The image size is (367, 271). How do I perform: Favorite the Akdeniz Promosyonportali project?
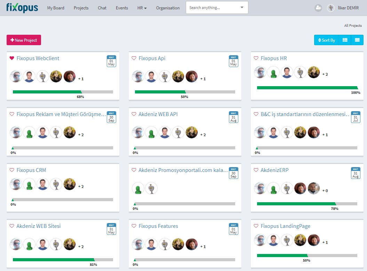134,170
